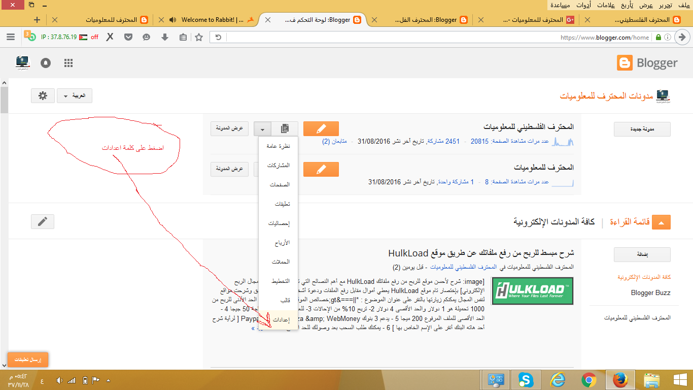Image resolution: width=693 pixels, height=390 pixels.
Task: Open 'Blogger Buzz' in the reading list
Action: pos(650,293)
